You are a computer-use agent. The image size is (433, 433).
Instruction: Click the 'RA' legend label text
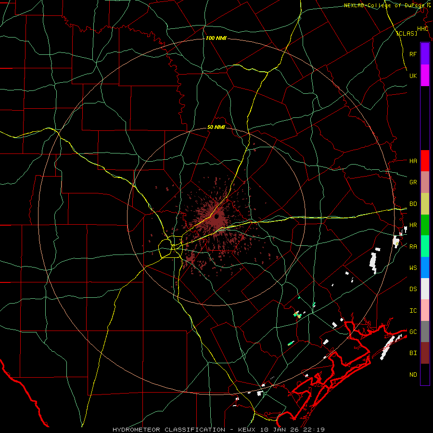click(413, 246)
